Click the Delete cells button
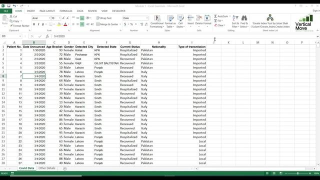 pos(199,21)
